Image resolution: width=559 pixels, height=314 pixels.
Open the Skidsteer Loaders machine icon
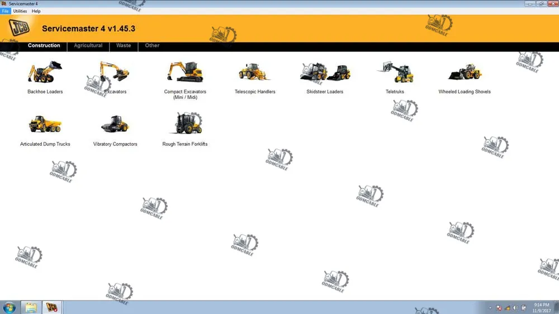[x=325, y=72]
